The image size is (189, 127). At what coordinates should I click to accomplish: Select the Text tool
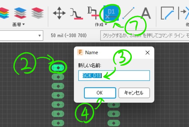[x=146, y=13]
